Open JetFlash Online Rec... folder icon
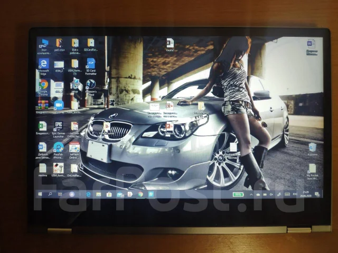338x253 pixels. (74, 130)
